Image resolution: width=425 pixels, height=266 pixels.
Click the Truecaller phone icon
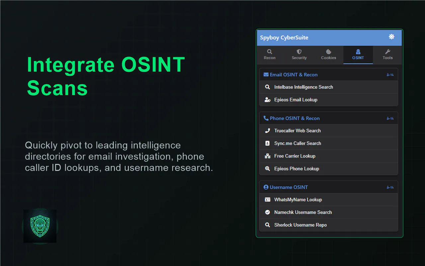pos(267,131)
